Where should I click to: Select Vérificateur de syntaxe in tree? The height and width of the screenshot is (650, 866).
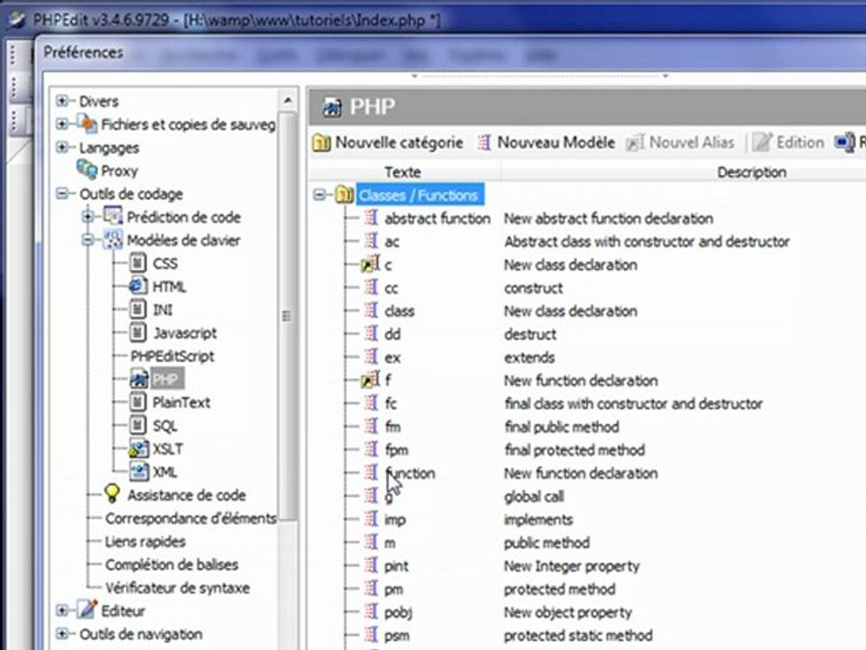click(x=178, y=588)
